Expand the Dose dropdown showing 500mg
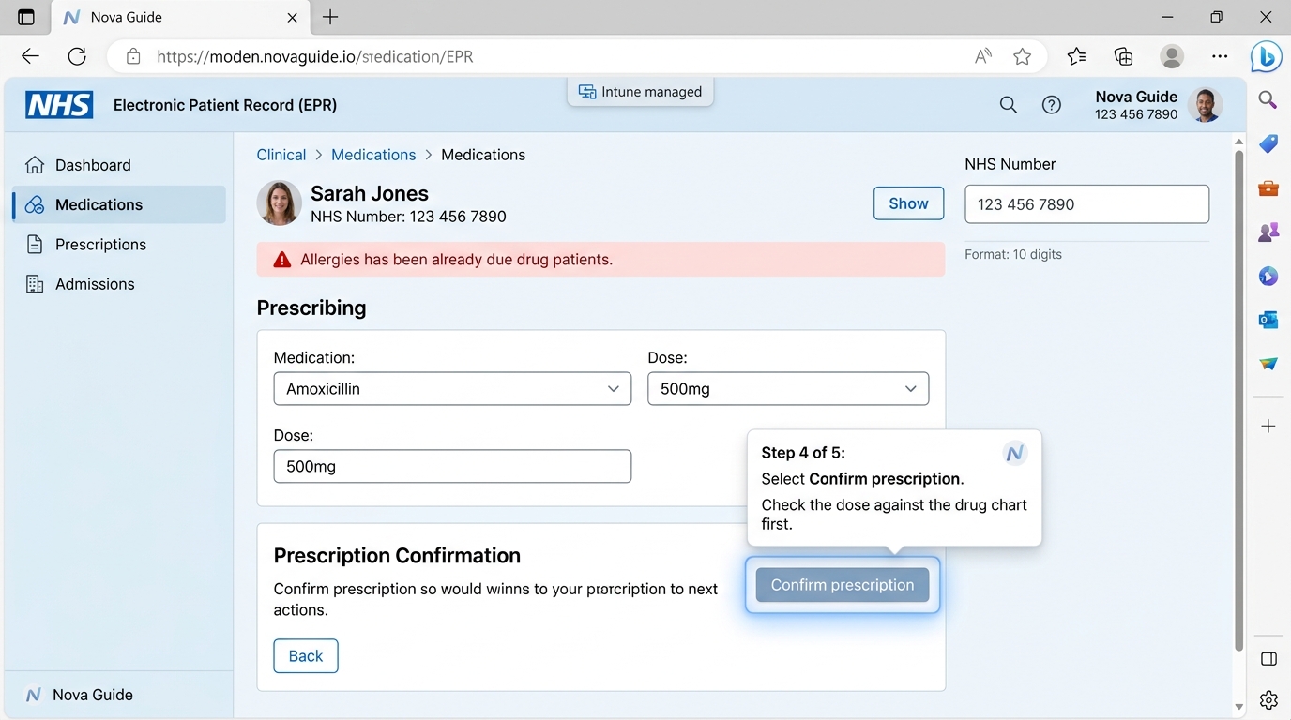 point(788,389)
